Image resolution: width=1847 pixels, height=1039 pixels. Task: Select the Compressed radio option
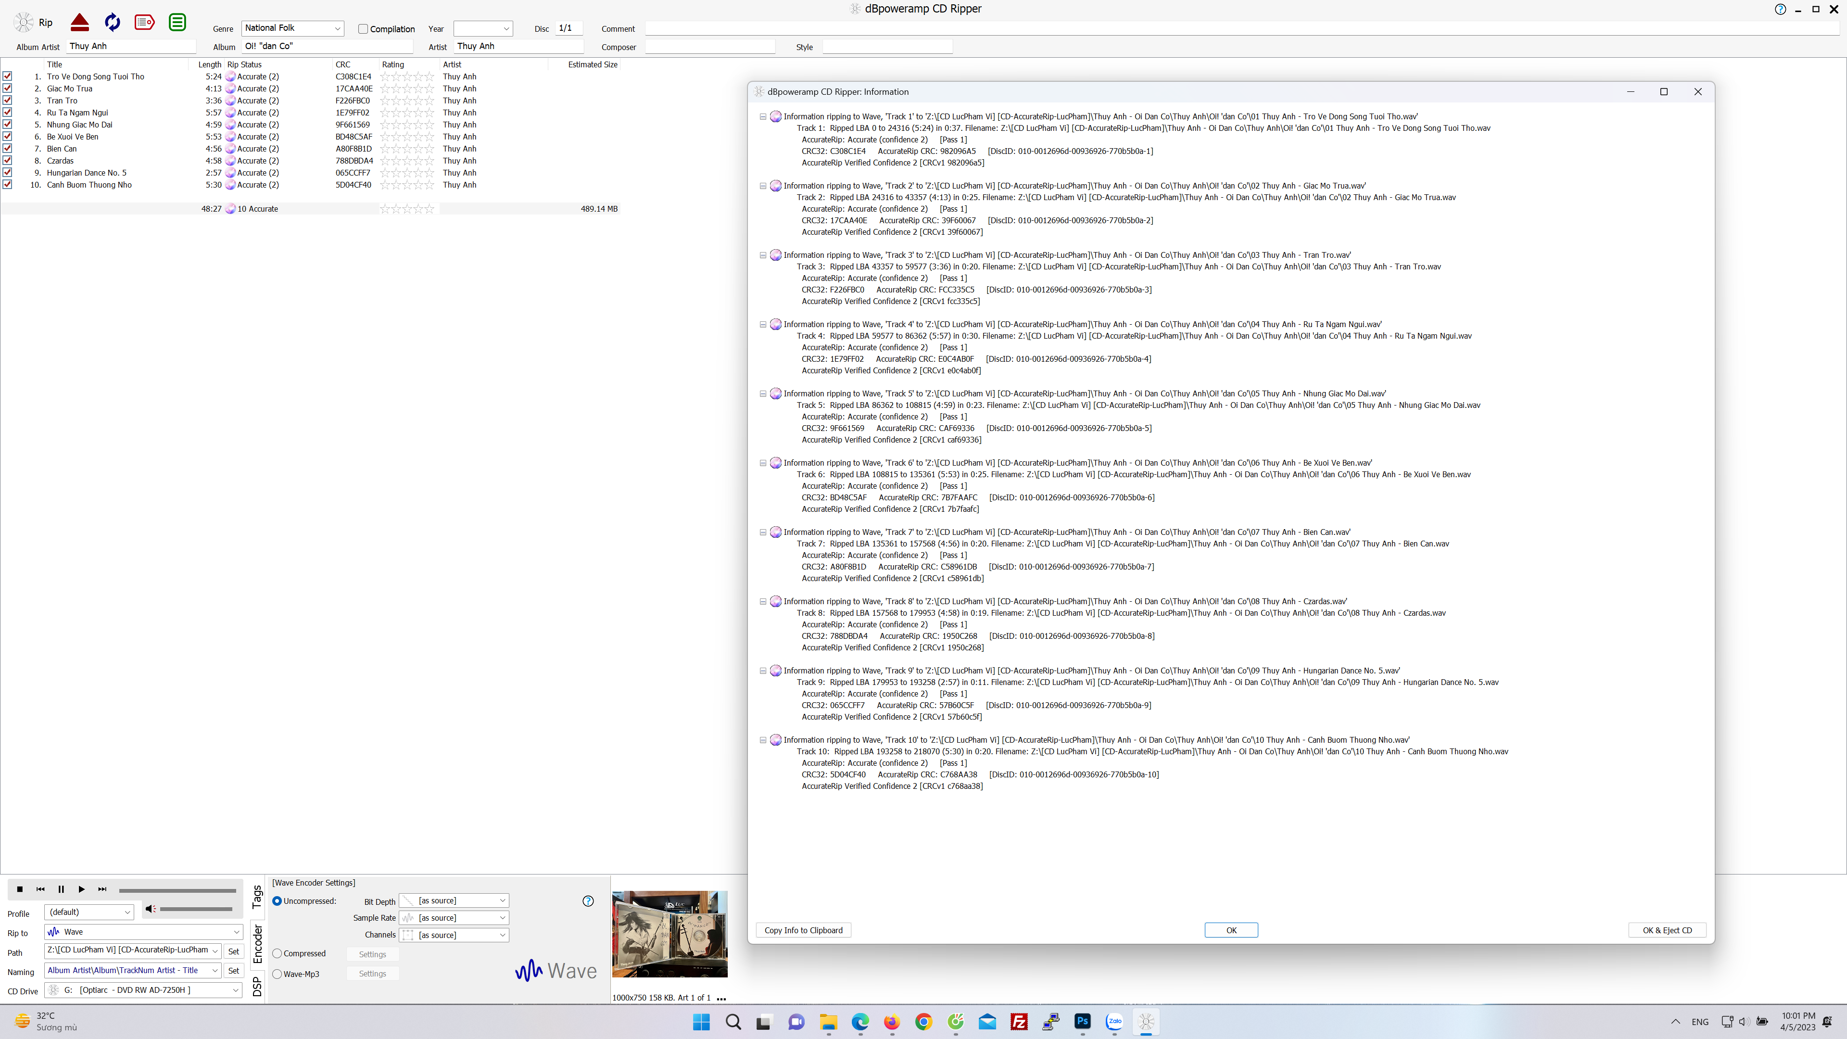pos(277,954)
